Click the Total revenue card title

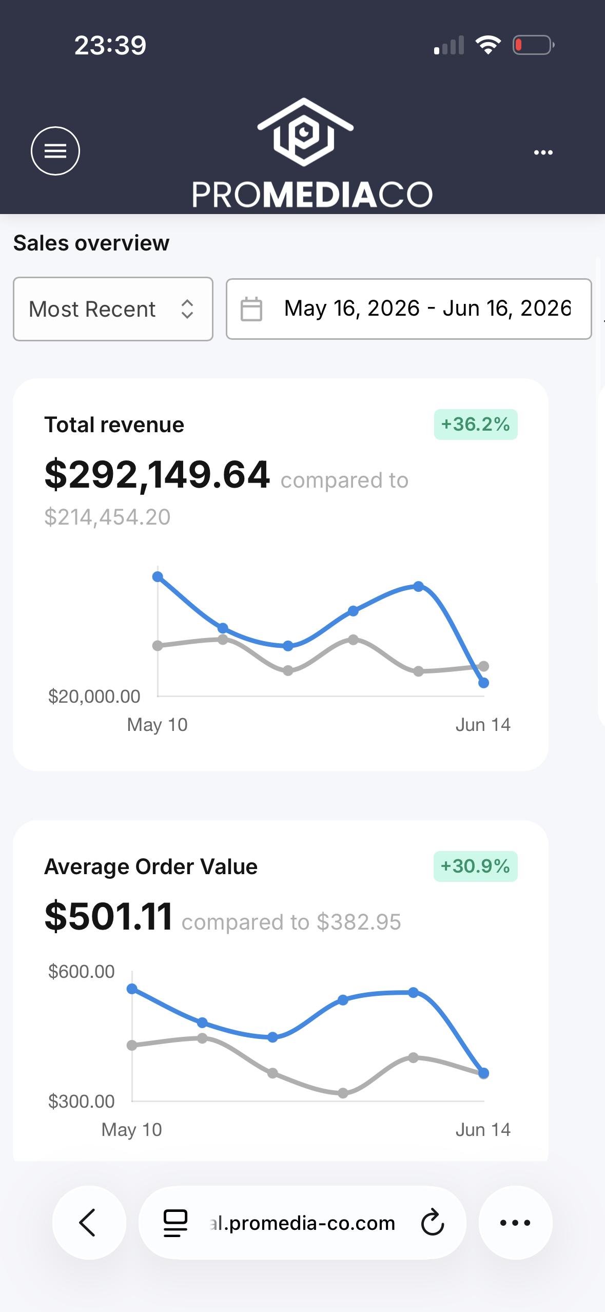[114, 425]
